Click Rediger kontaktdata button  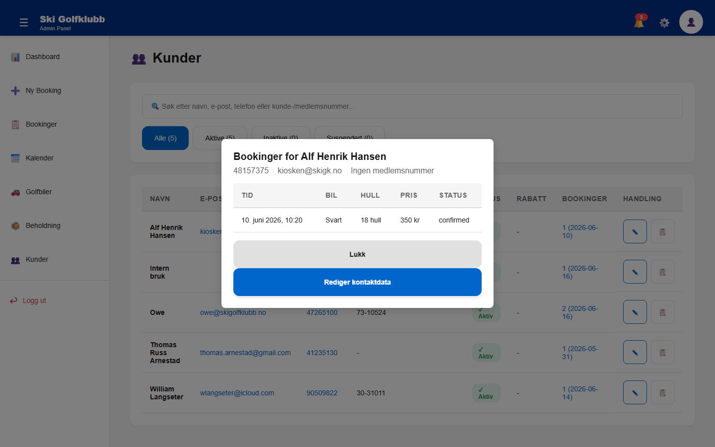pyautogui.click(x=357, y=282)
